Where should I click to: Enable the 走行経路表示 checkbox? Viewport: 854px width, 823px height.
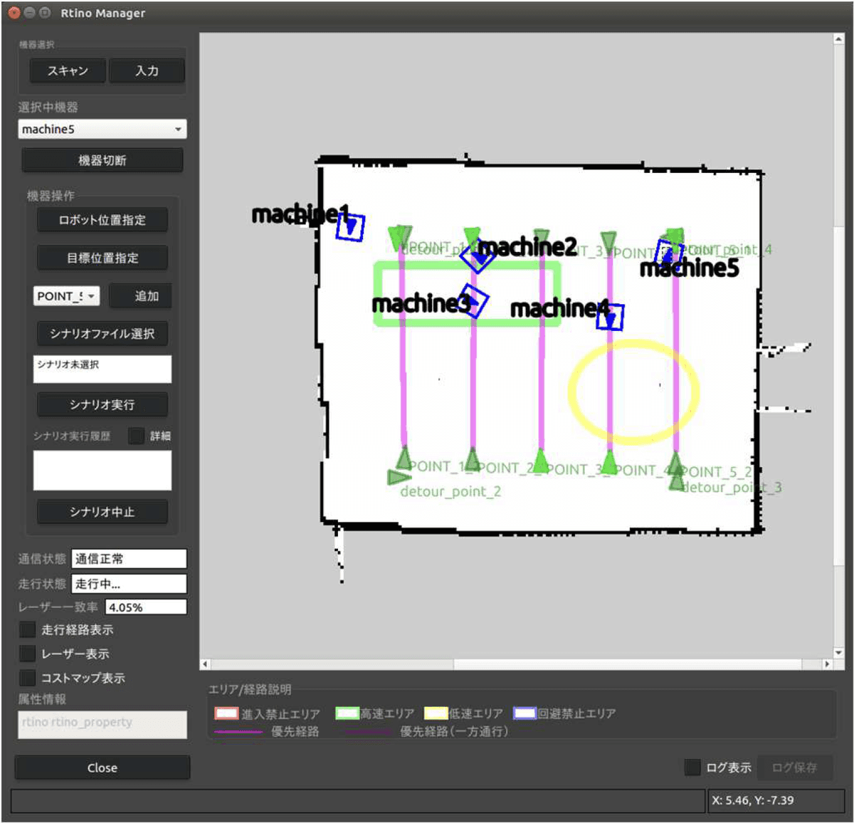click(x=28, y=629)
